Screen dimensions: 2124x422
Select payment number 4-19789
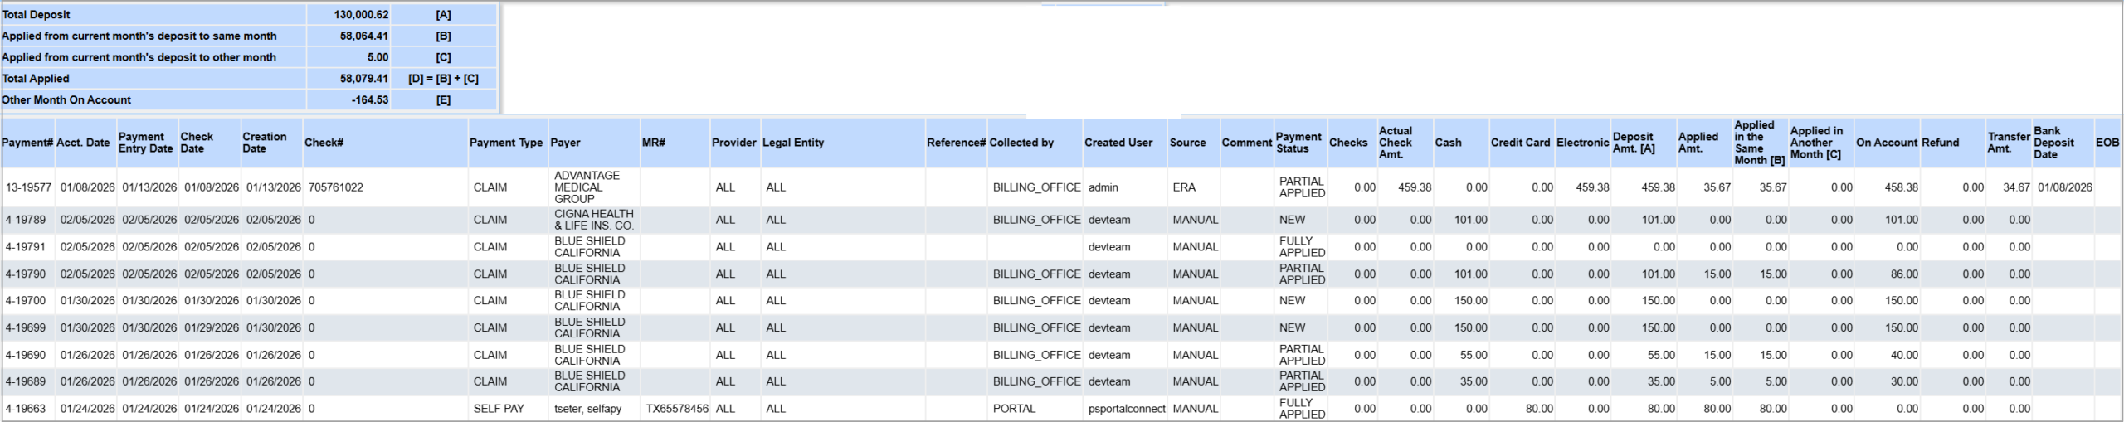(26, 220)
